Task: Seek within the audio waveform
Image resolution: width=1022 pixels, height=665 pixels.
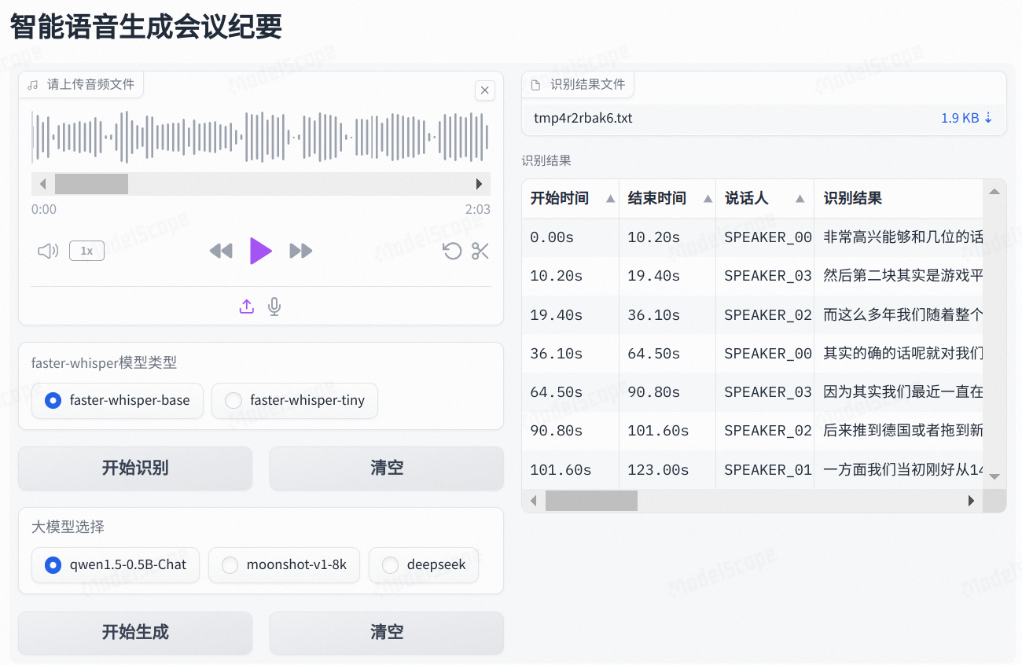Action: pos(260,138)
